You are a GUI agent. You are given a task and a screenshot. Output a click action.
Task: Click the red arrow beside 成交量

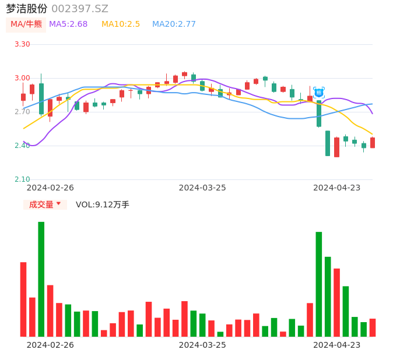(x=58, y=204)
